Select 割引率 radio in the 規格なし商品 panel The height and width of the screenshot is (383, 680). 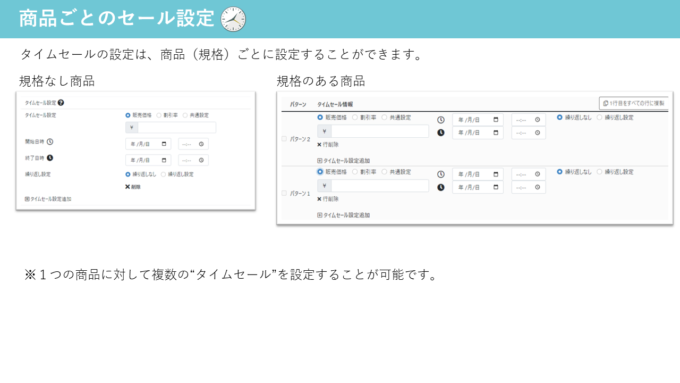pyautogui.click(x=159, y=115)
